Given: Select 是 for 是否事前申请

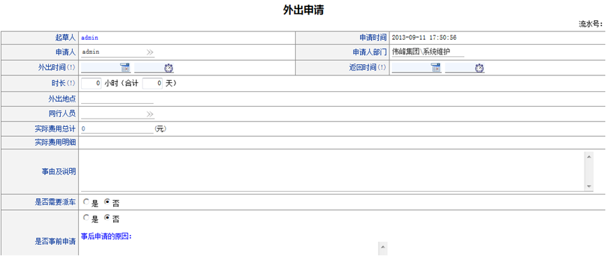Looking at the screenshot, I should (86, 218).
